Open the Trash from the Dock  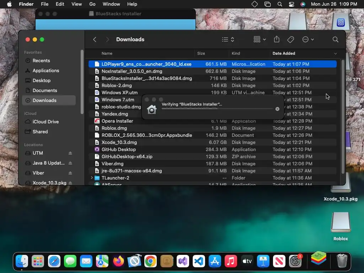click(x=342, y=261)
